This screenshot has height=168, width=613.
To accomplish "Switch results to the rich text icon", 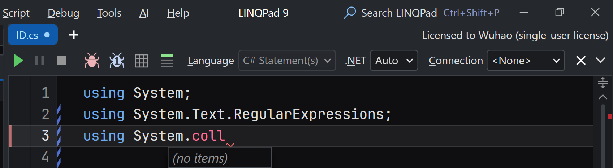I will coord(167,61).
